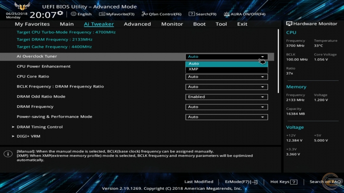Image resolution: width=344 pixels, height=193 pixels.
Task: Open Search(F9) tool
Action: point(202,14)
